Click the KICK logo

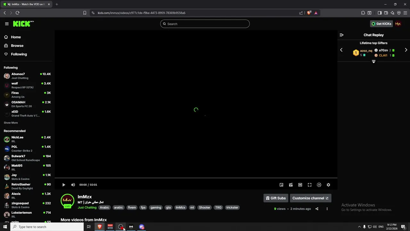coord(23,24)
